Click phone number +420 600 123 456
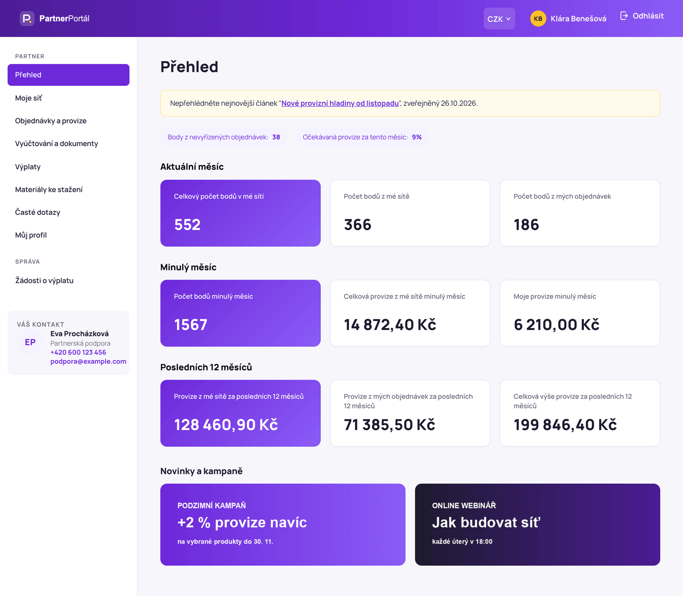 point(78,352)
